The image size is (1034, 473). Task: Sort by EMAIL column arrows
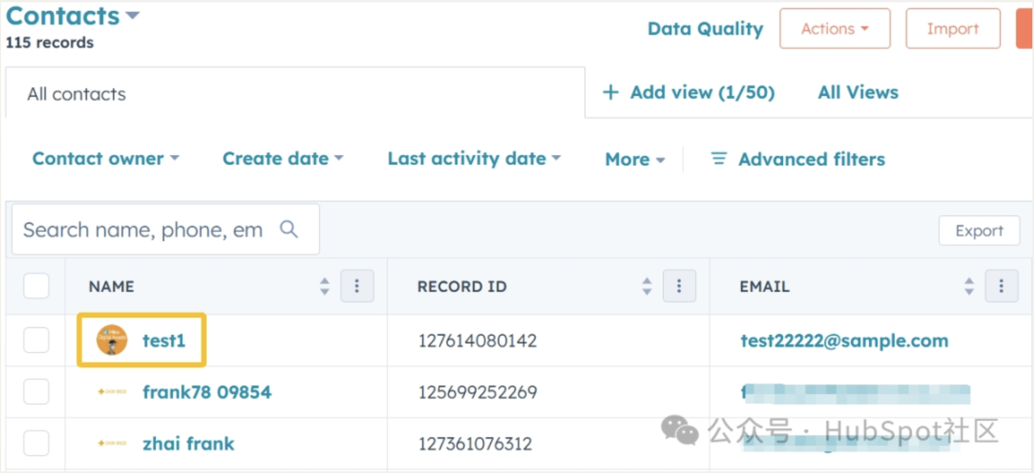tap(969, 286)
